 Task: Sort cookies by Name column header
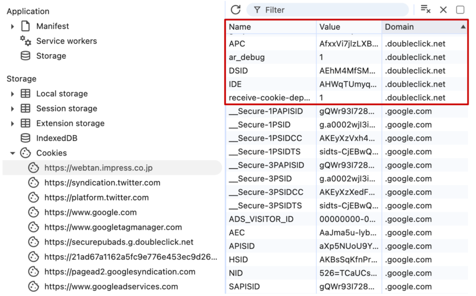coord(270,27)
